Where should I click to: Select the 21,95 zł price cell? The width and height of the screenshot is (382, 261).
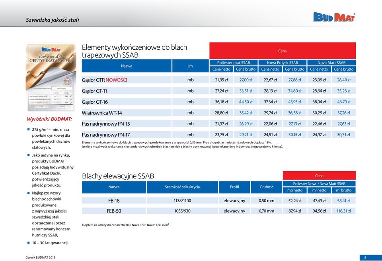221,80
